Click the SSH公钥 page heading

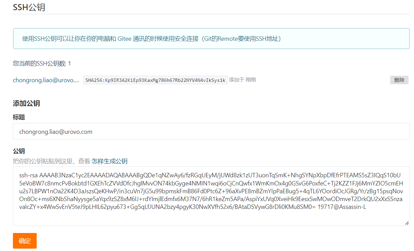(x=29, y=7)
